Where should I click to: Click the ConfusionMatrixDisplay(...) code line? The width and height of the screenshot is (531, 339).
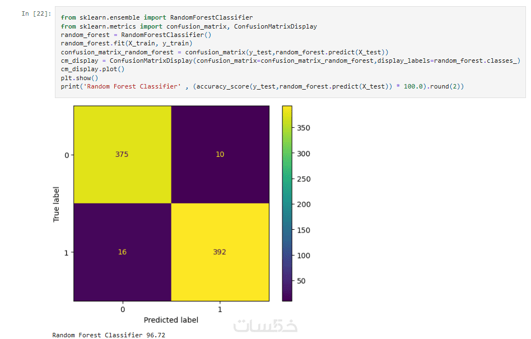[x=291, y=61]
